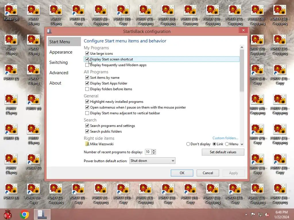
Task: Open the network tray icon
Action: [260, 214]
